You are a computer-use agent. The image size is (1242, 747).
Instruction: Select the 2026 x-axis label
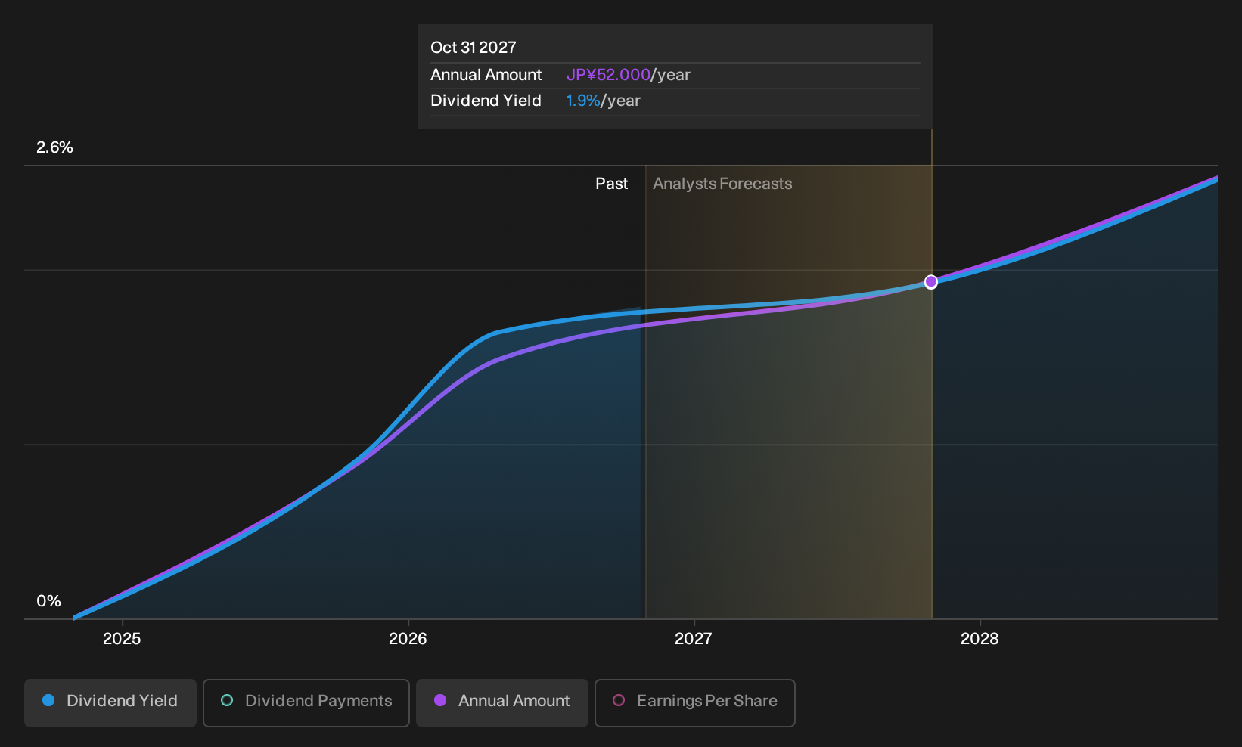(408, 639)
